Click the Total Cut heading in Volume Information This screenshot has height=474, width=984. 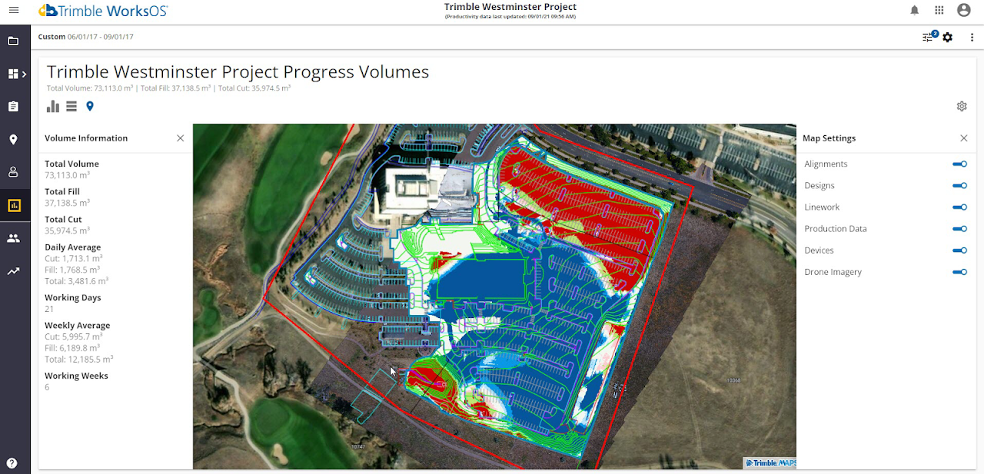(x=63, y=219)
